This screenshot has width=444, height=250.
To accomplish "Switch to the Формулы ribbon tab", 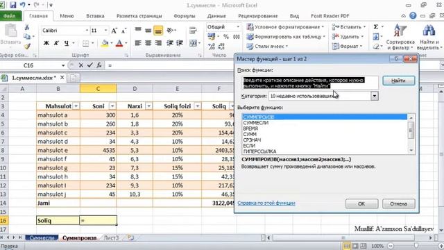I will click(185, 16).
